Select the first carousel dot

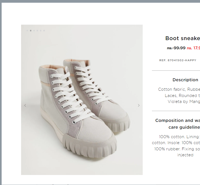click(x=27, y=31)
